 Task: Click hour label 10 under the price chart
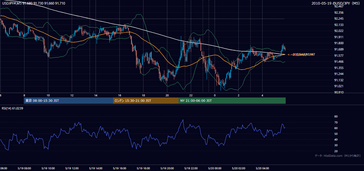click(x=48, y=95)
